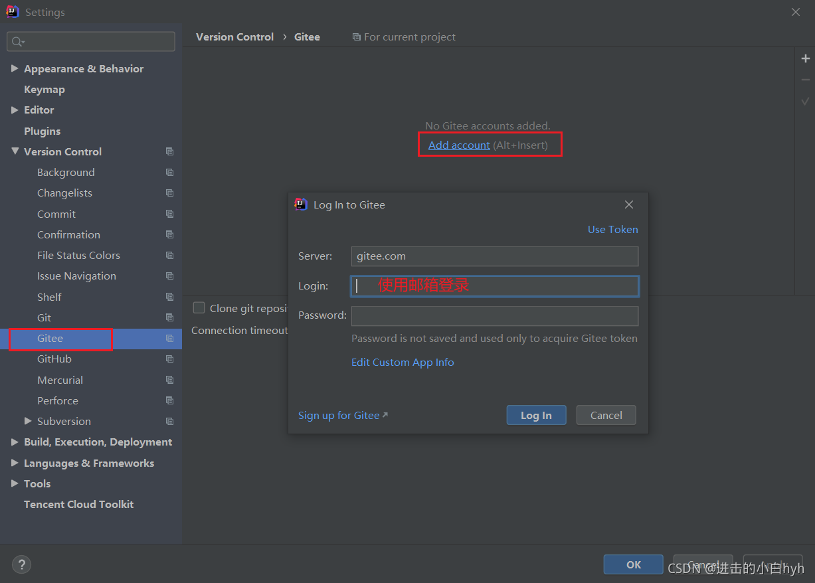Image resolution: width=815 pixels, height=583 pixels.
Task: Click the Log In button
Action: click(x=536, y=415)
